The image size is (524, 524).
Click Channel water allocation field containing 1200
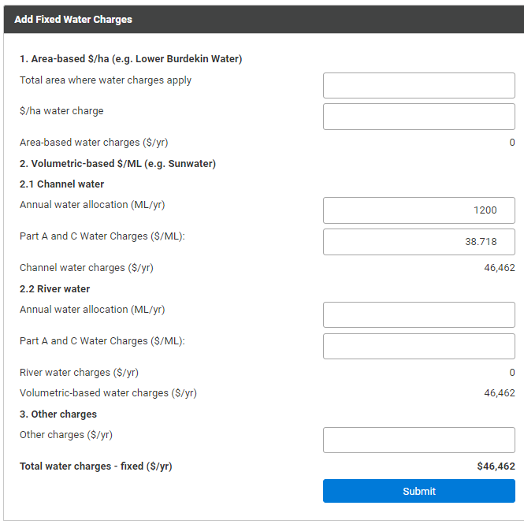pyautogui.click(x=418, y=210)
